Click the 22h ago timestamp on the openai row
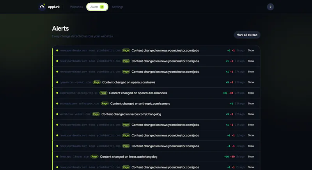312x170 pixels. 239,82
